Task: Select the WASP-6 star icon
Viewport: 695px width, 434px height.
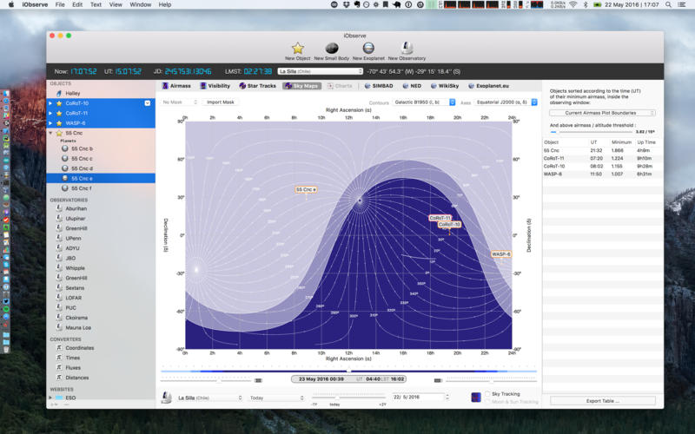Action: click(x=59, y=123)
